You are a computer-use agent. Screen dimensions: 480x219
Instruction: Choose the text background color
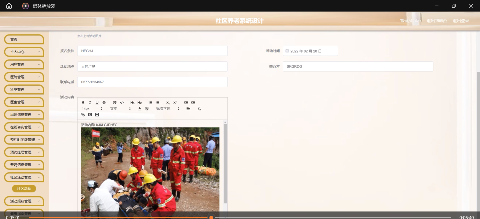[x=147, y=108]
